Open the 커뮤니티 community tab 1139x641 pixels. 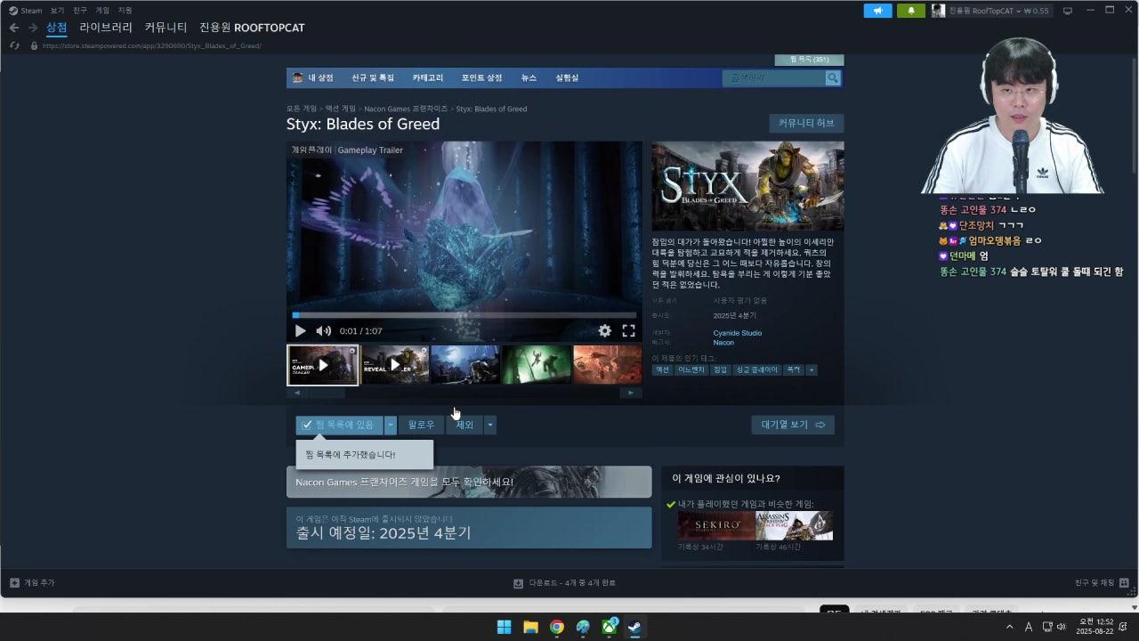click(166, 28)
